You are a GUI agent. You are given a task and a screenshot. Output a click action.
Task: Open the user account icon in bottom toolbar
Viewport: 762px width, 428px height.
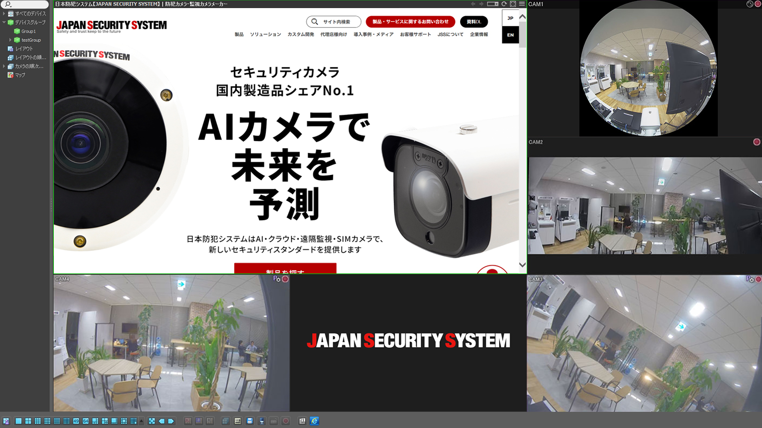pyautogui.click(x=6, y=421)
